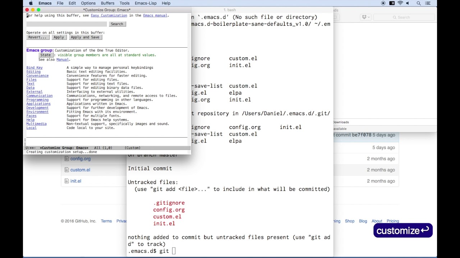
Task: Open the External customization group
Action: click(x=34, y=92)
